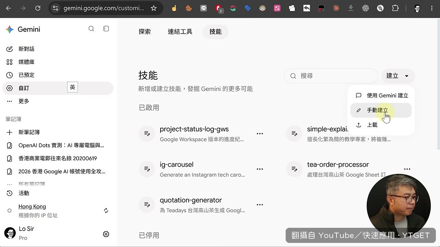
Task: Open more options for ig-carousel
Action: (260, 169)
